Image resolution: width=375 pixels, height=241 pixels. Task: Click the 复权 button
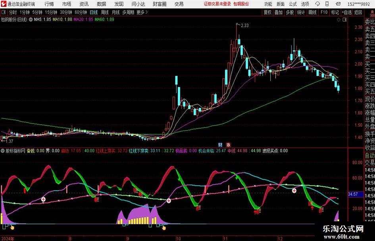[x=267, y=12]
